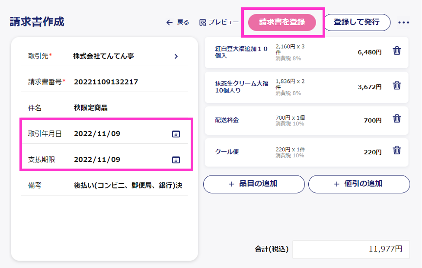422x268 pixels.
Task: Edit the 件名 field 秋限定商品
Action: tap(91, 108)
